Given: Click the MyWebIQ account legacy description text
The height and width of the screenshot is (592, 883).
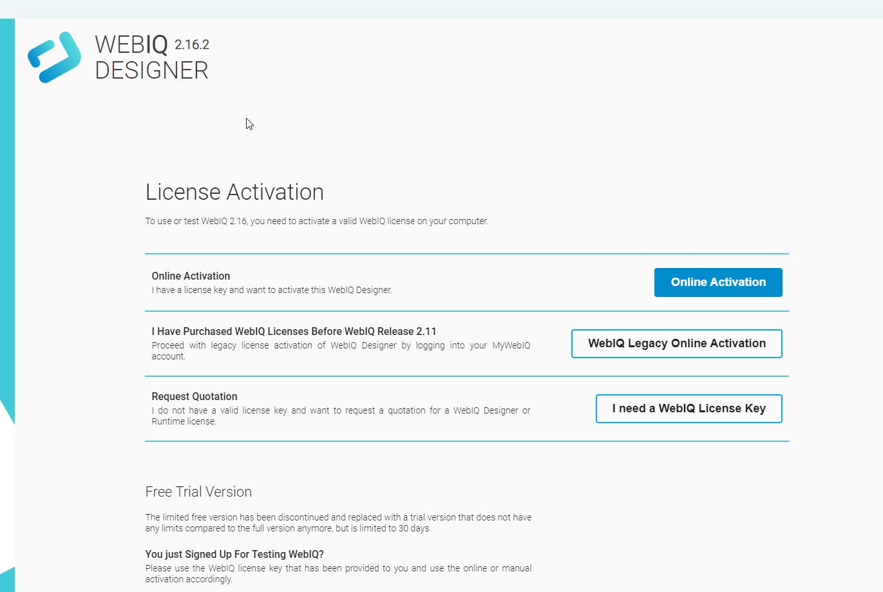Looking at the screenshot, I should (341, 350).
